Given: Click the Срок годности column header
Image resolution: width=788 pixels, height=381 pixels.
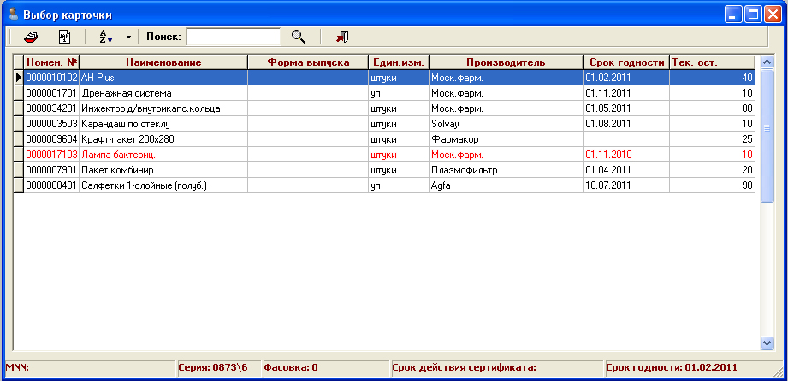Looking at the screenshot, I should coord(626,62).
